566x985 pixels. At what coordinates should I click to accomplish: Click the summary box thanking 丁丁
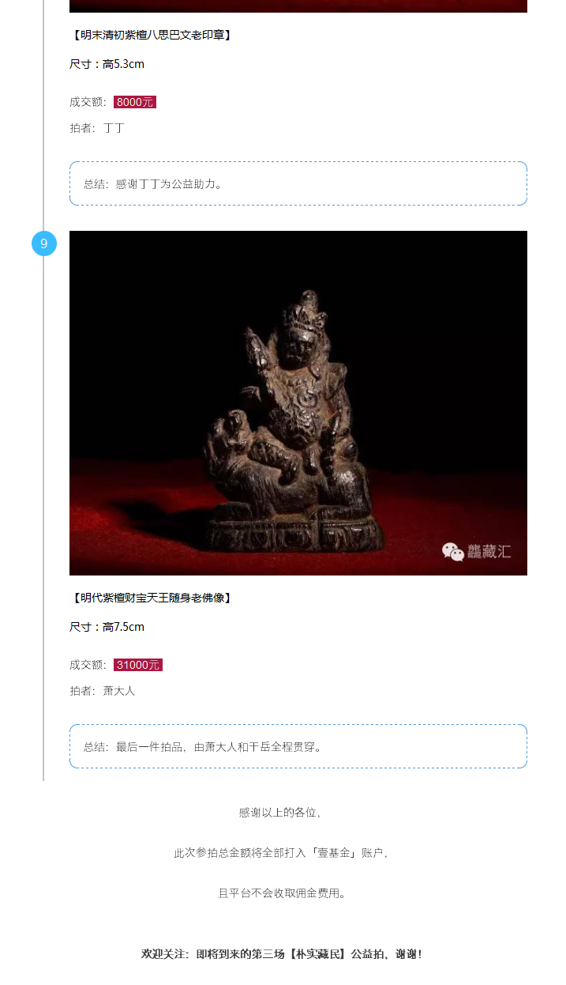tap(298, 183)
